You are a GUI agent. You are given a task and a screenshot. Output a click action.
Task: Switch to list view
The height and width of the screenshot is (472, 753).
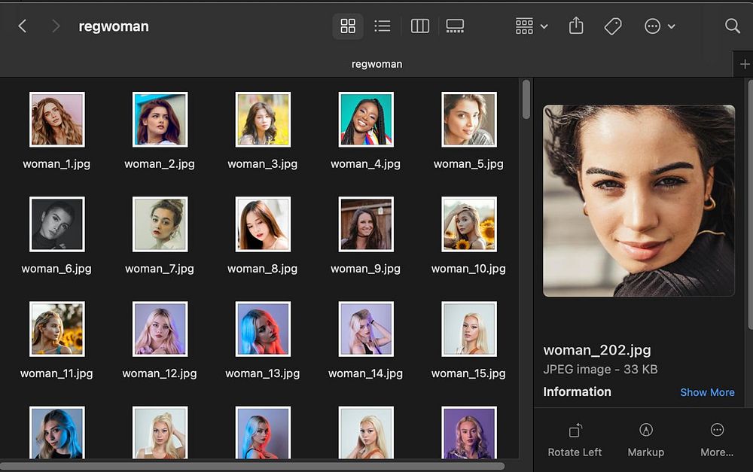click(x=383, y=26)
